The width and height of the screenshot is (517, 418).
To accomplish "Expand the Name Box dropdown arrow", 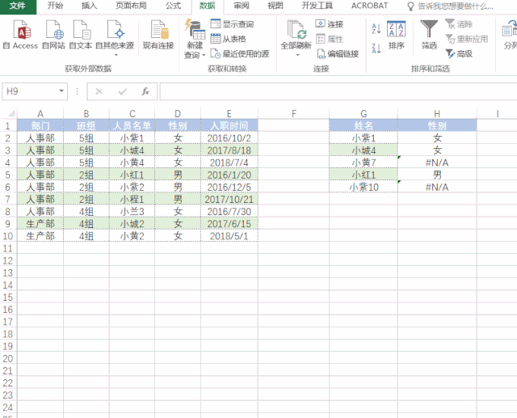I will point(61,91).
